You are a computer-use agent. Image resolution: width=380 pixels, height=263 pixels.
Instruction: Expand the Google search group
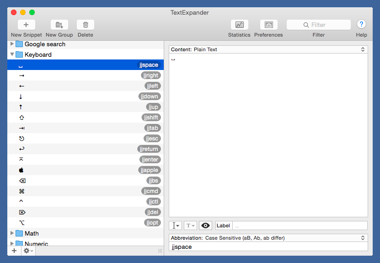12,44
